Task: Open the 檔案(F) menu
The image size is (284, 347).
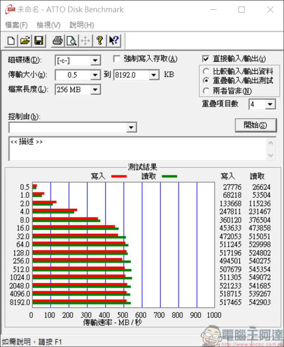Action: click(x=16, y=25)
